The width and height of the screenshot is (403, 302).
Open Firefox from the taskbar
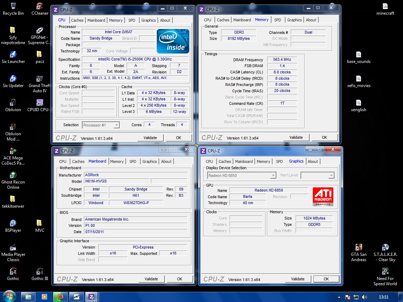61,297
